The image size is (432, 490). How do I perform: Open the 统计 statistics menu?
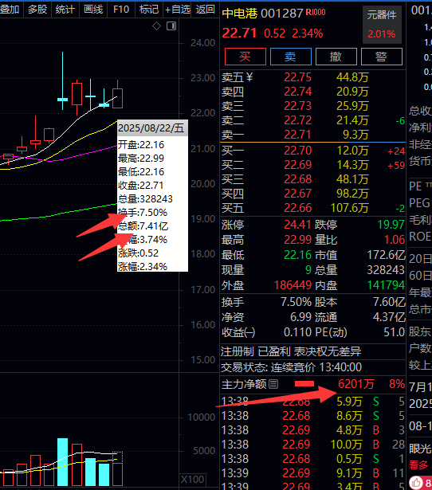click(65, 10)
